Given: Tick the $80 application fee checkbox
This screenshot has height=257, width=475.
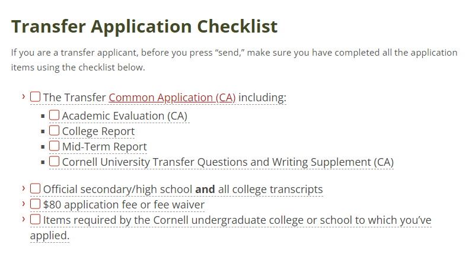Looking at the screenshot, I should [36, 204].
